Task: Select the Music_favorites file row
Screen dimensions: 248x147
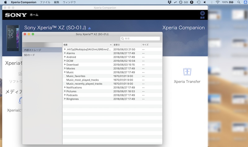Action: click(x=76, y=76)
